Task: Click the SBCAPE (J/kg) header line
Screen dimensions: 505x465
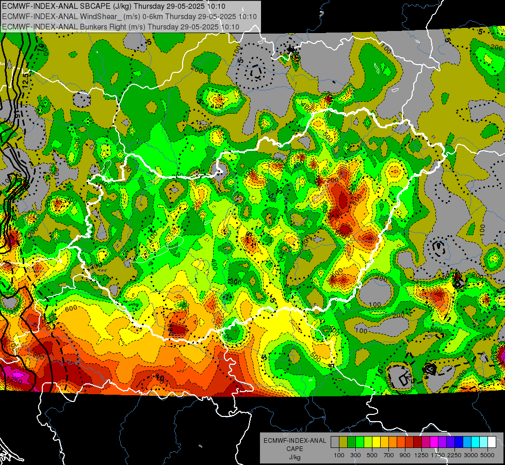Action: click(x=113, y=6)
